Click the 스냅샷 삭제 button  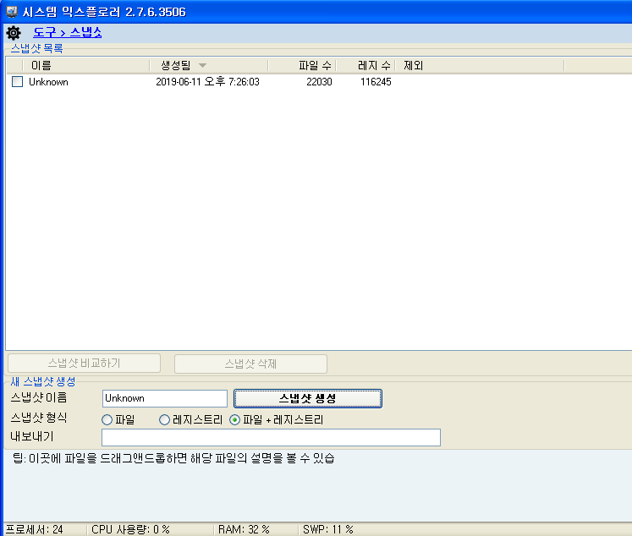coord(250,364)
